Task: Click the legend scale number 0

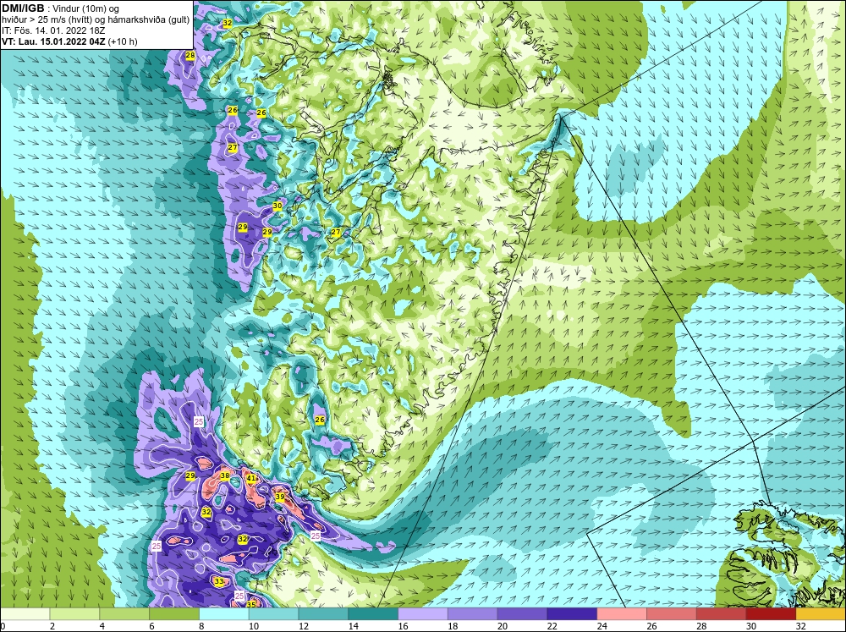Action: pyautogui.click(x=3, y=626)
